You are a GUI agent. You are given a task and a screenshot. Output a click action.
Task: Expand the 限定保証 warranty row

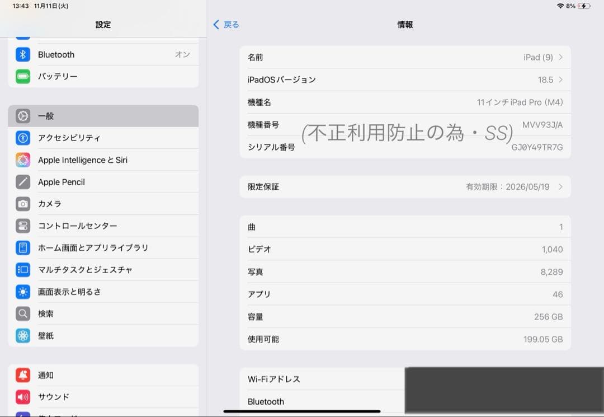coord(405,186)
